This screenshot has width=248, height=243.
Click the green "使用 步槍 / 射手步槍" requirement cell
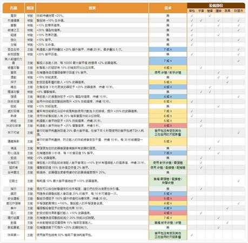pos(168,72)
